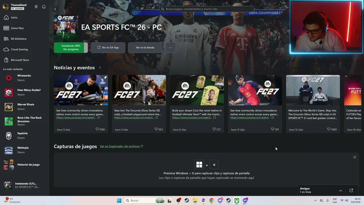
Task: Open Cloud Gaming section
Action: 24,49
